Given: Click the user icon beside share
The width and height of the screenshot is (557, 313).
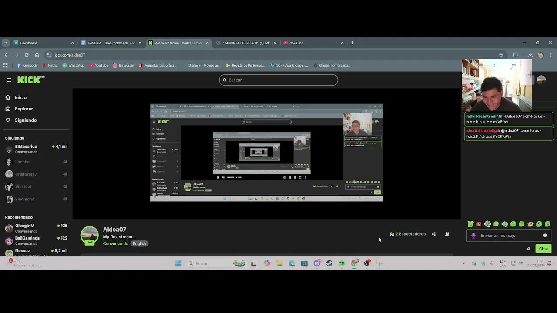Looking at the screenshot, I should [x=447, y=234].
